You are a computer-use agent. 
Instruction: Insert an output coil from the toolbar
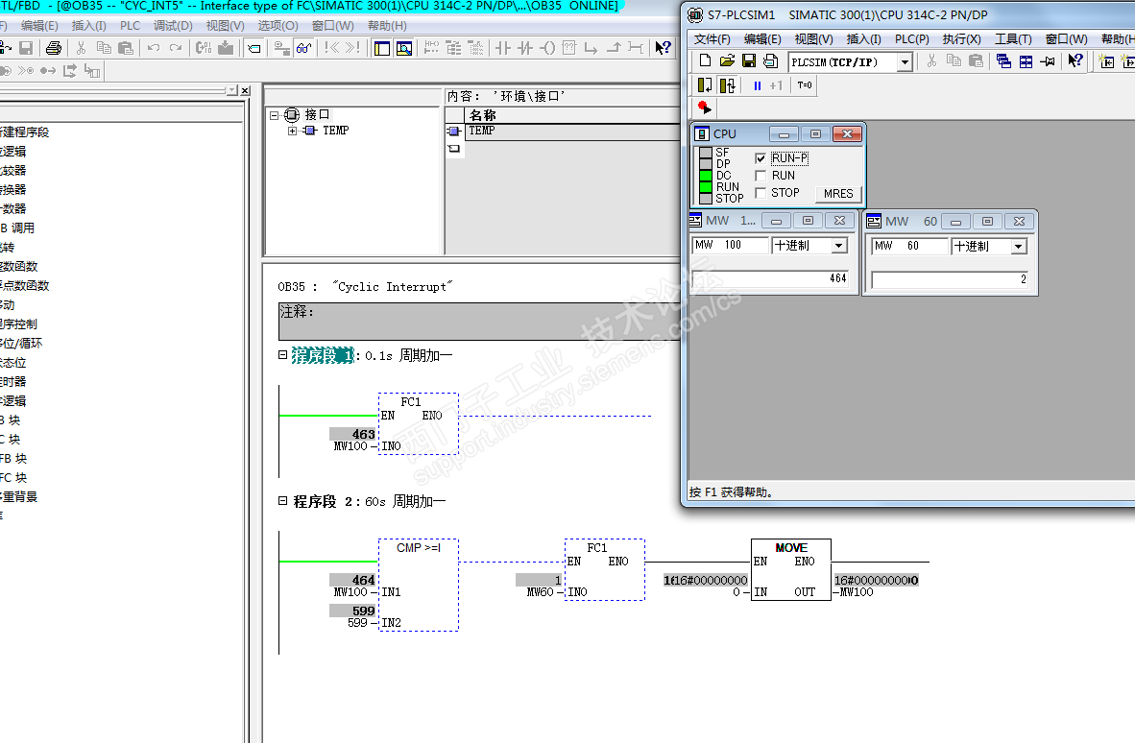click(548, 48)
